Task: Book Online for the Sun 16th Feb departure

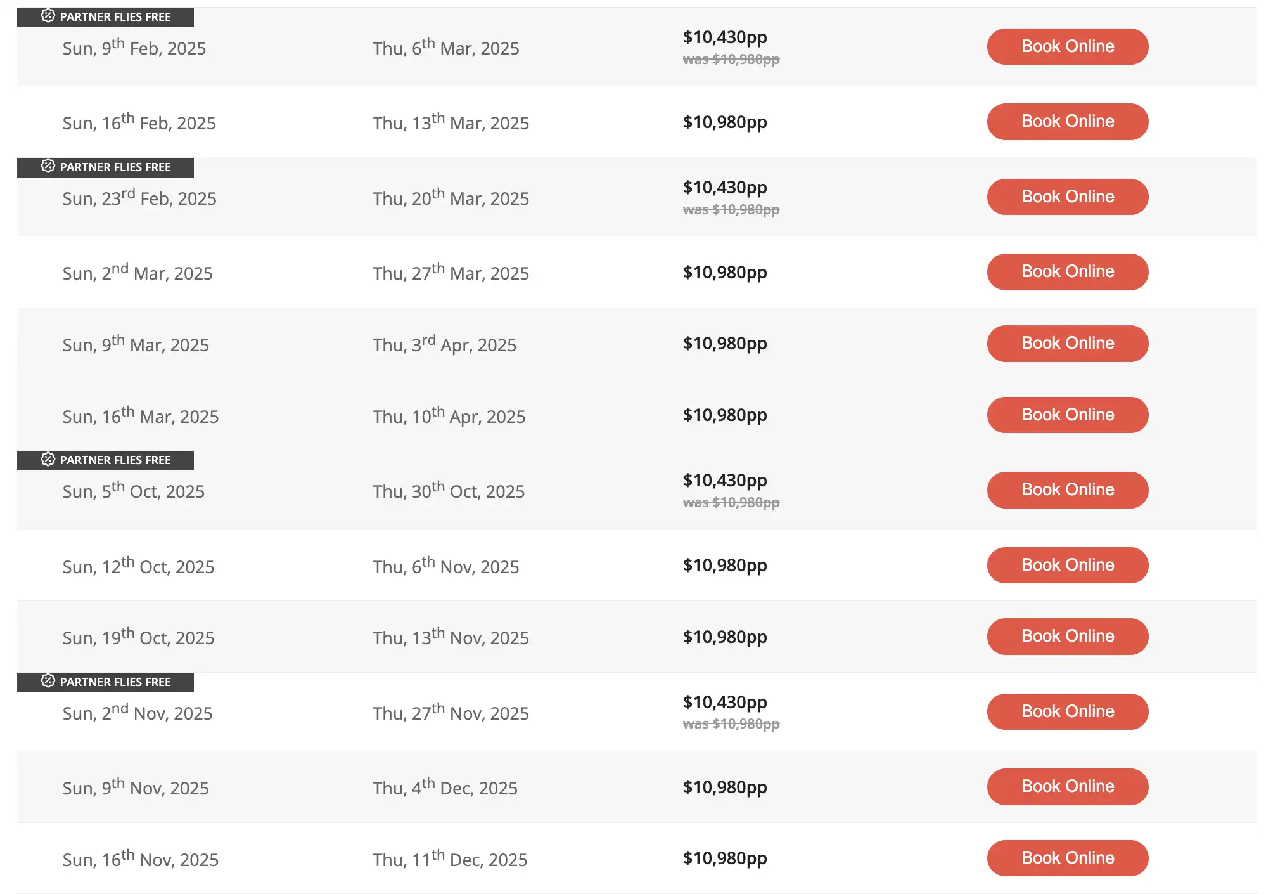Action: click(1067, 121)
